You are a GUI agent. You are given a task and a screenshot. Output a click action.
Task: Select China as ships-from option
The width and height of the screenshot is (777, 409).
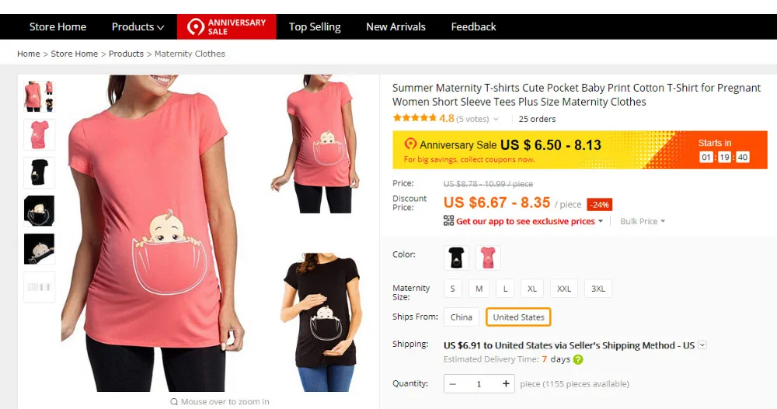[x=462, y=317]
